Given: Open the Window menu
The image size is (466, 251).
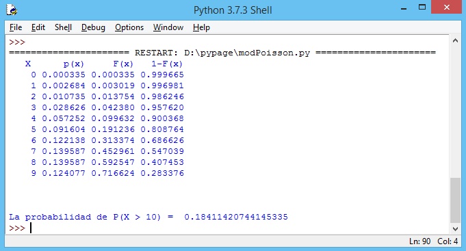Looking at the screenshot, I should (x=168, y=27).
